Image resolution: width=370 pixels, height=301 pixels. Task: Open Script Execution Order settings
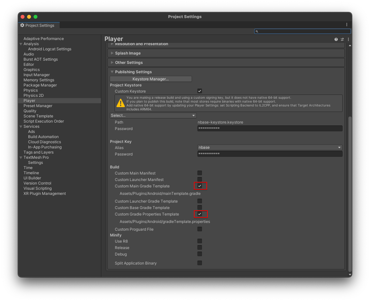(44, 121)
